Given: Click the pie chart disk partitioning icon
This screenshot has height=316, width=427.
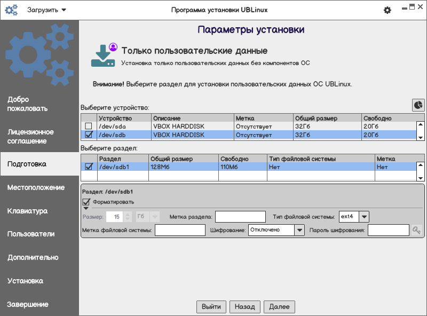Looking at the screenshot, I should [x=418, y=105].
